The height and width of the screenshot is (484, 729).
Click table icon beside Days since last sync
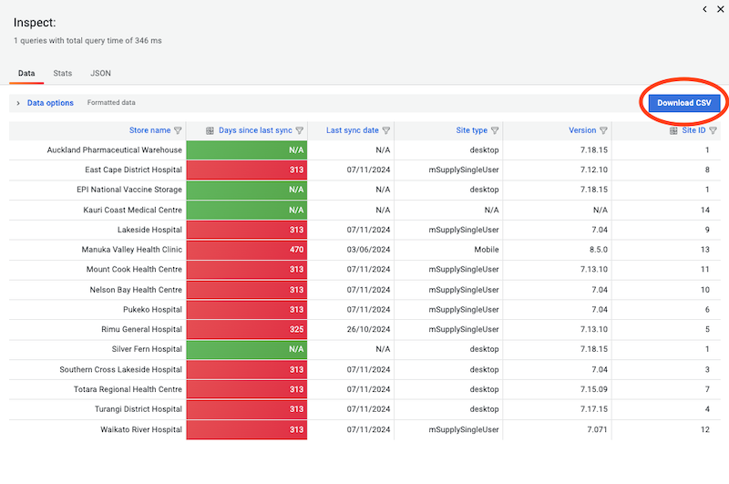[210, 131]
